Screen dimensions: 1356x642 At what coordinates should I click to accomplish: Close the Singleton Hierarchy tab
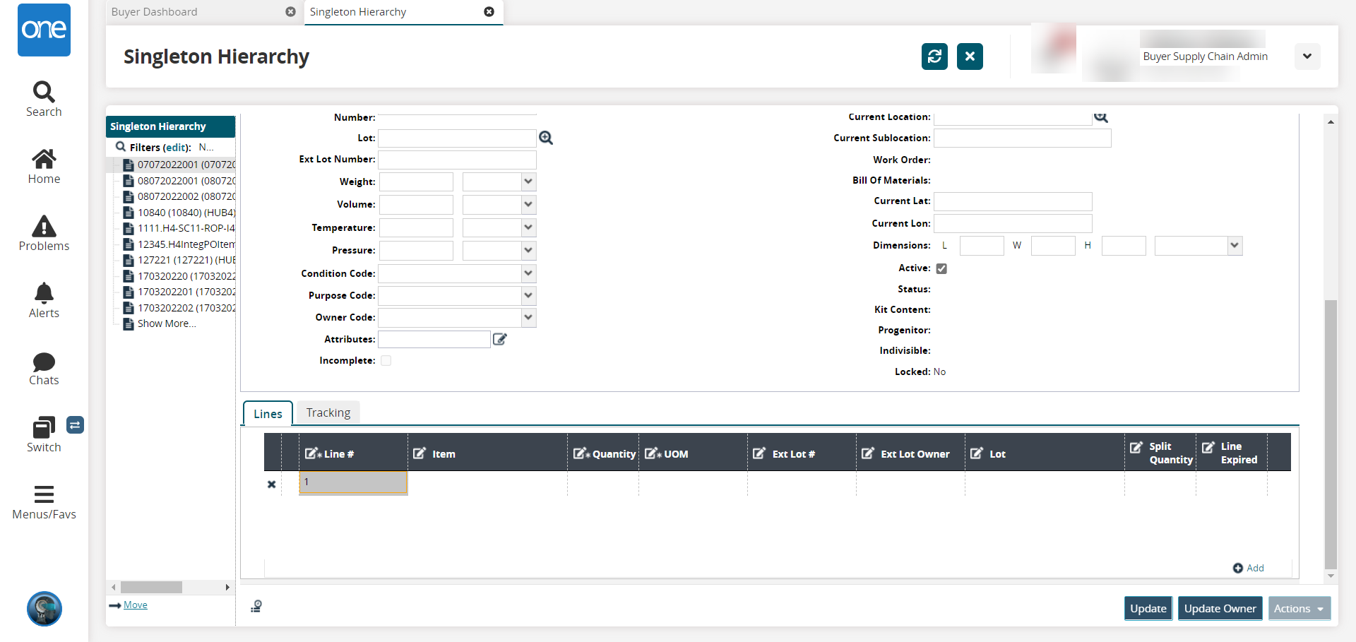coord(489,12)
